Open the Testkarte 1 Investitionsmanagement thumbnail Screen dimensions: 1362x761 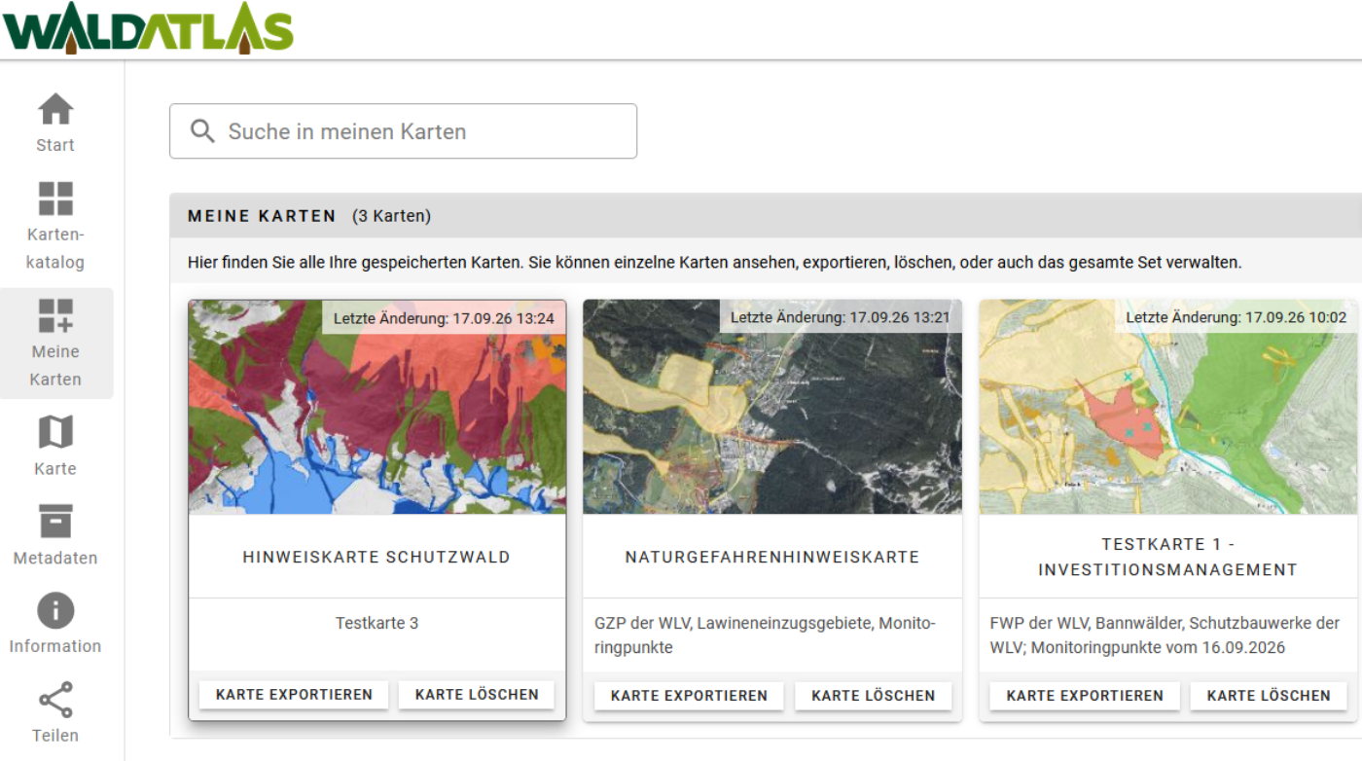pyautogui.click(x=1168, y=407)
